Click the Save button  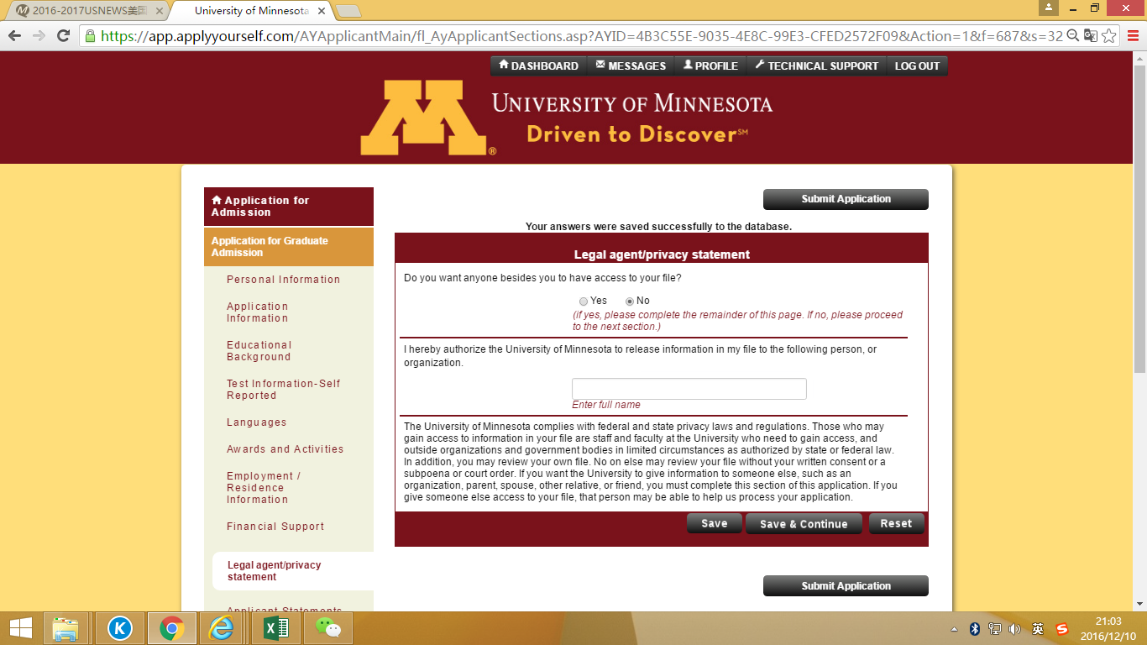pyautogui.click(x=715, y=523)
